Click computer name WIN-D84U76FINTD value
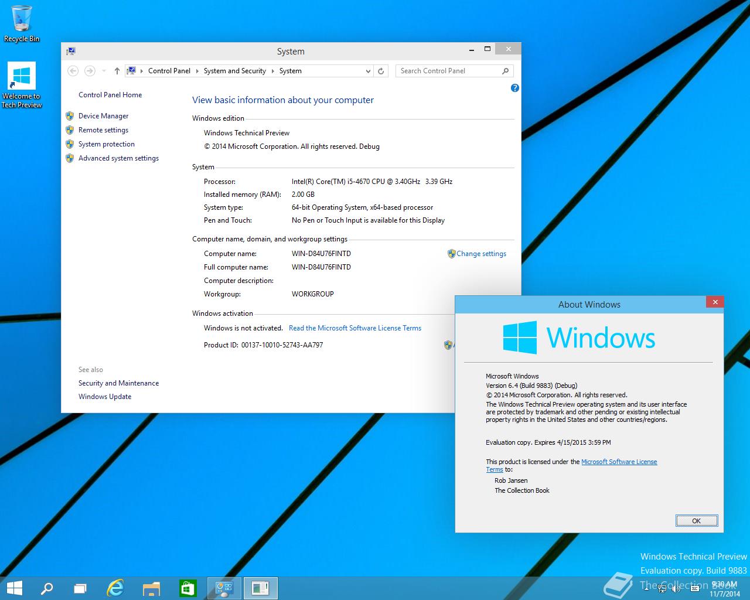750x600 pixels. (321, 254)
